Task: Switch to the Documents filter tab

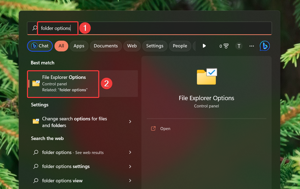Action: (105, 46)
